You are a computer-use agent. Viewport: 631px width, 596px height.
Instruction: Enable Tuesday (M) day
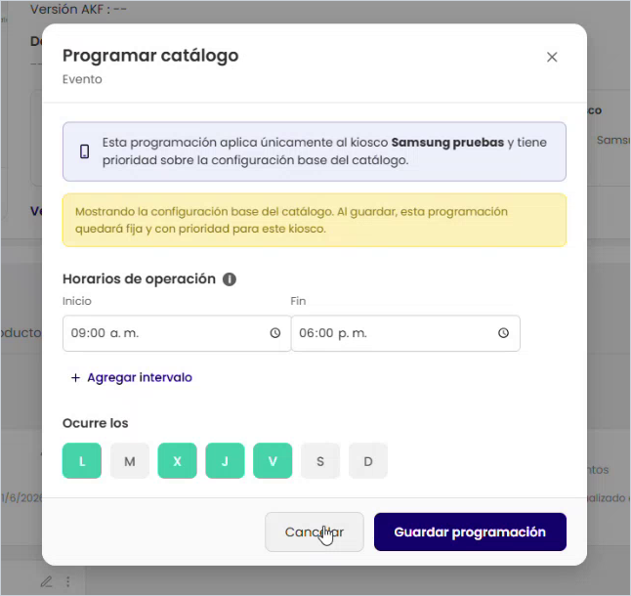coord(130,461)
